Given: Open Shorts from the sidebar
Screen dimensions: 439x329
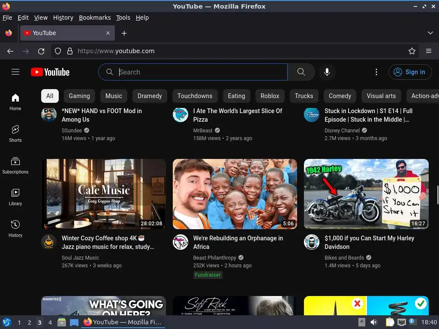Looking at the screenshot, I should pos(15,134).
